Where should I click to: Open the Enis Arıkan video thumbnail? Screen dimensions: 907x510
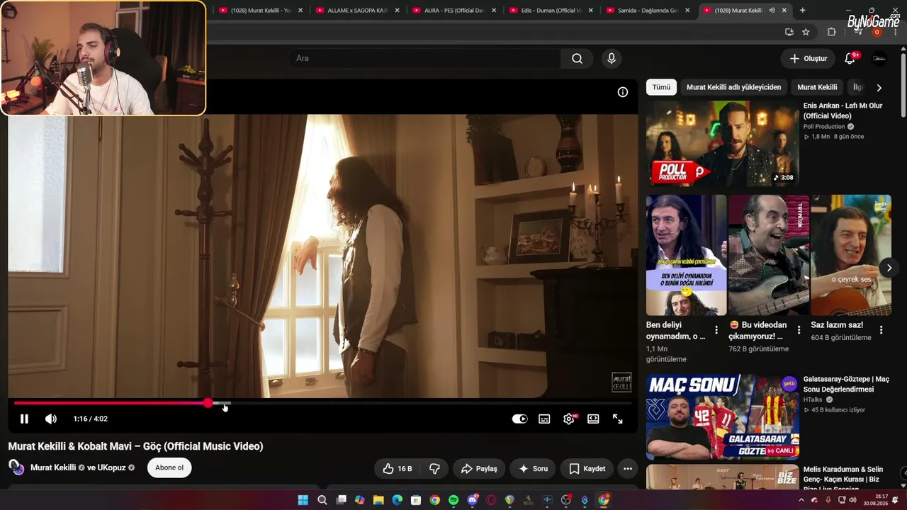(722, 144)
